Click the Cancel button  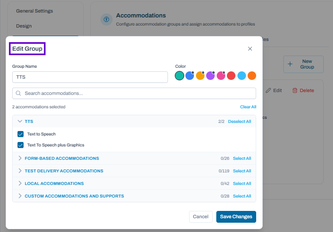(x=201, y=217)
